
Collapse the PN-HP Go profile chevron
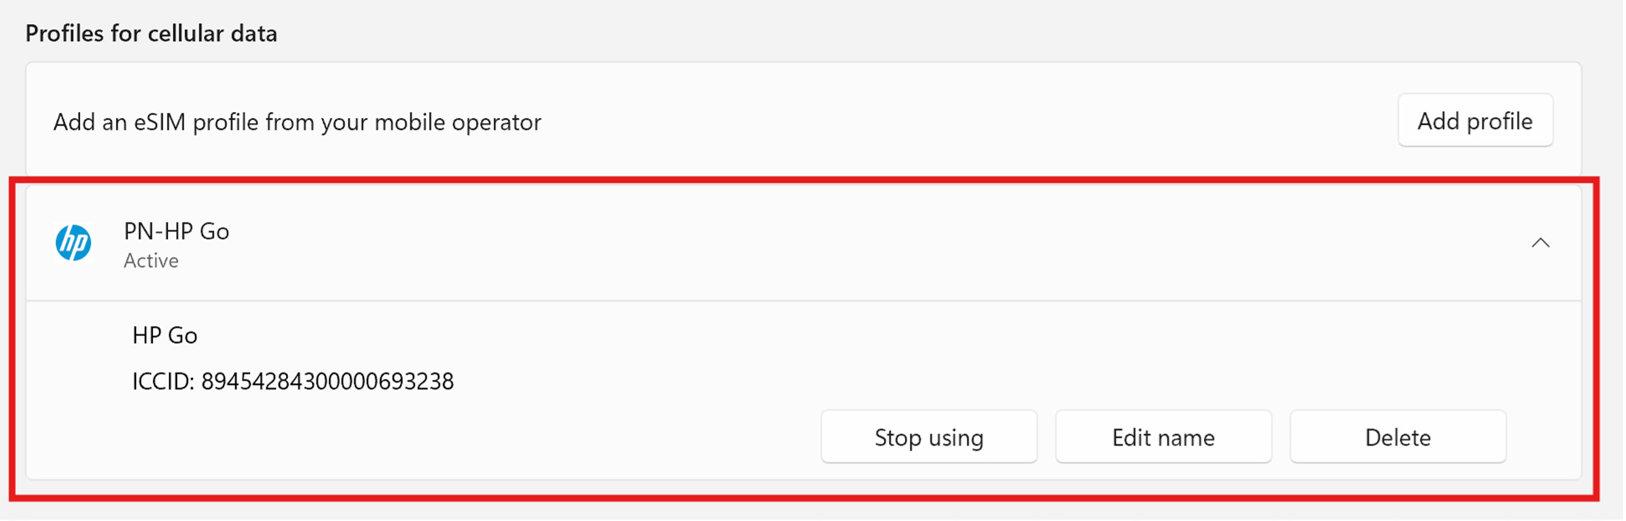[1540, 243]
